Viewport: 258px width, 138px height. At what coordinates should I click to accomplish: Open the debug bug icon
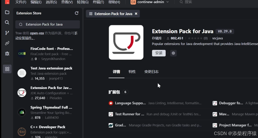pos(7,54)
